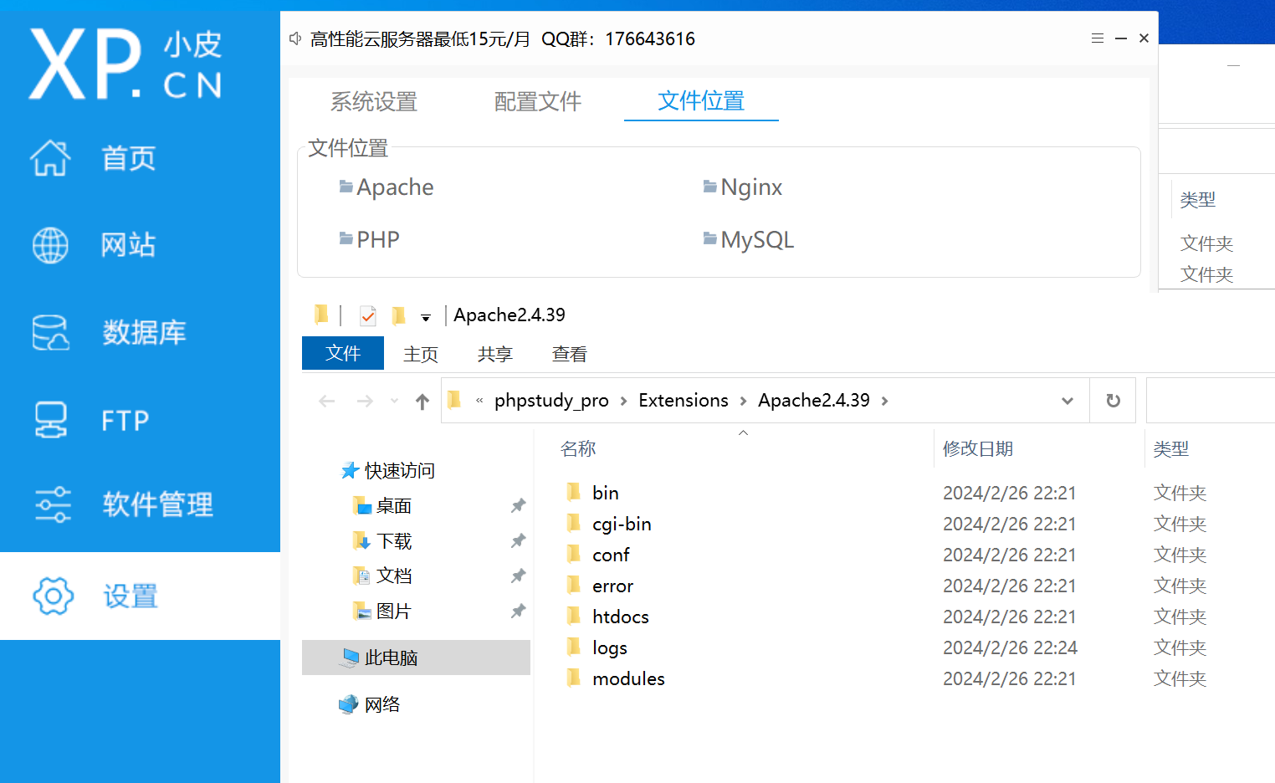Switch to 系统设置 tab
1275x783 pixels.
[x=374, y=102]
